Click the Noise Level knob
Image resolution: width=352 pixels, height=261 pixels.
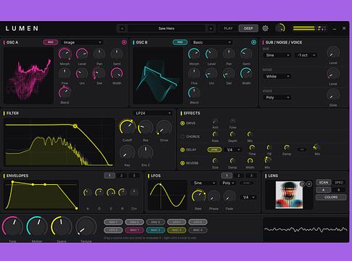click(333, 74)
